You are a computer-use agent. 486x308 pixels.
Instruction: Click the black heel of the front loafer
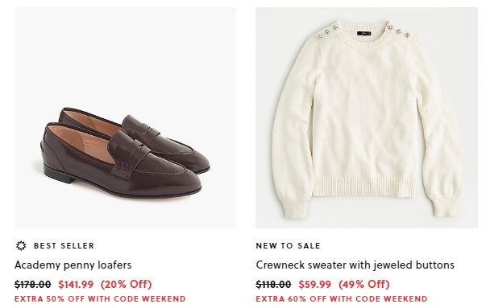coord(60,170)
